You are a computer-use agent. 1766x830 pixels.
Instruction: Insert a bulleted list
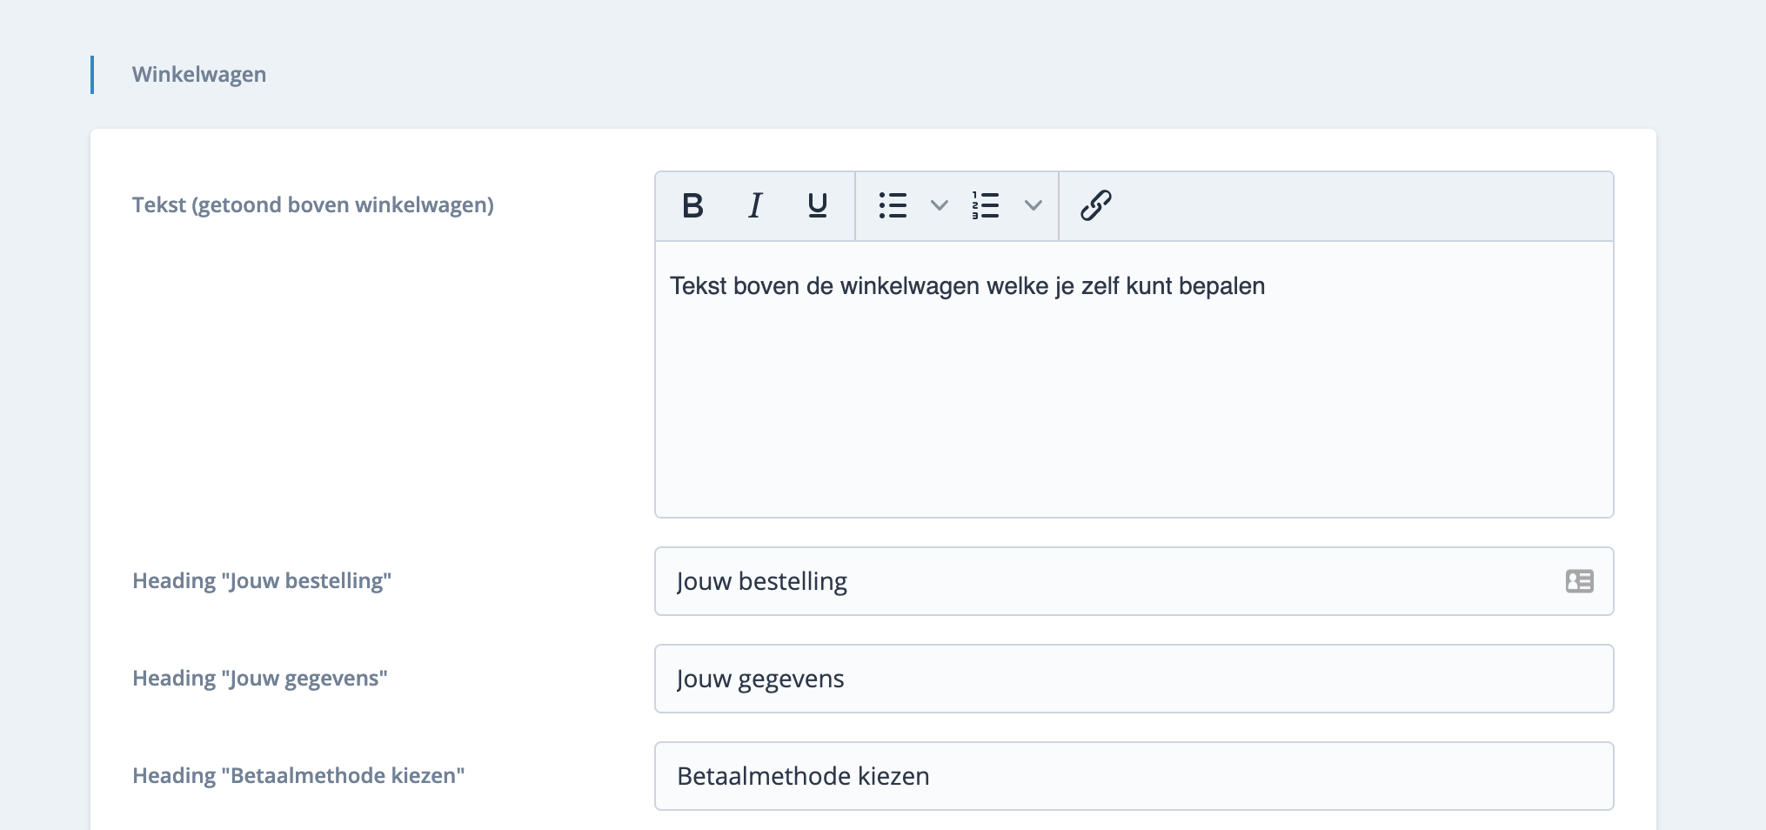click(x=893, y=206)
